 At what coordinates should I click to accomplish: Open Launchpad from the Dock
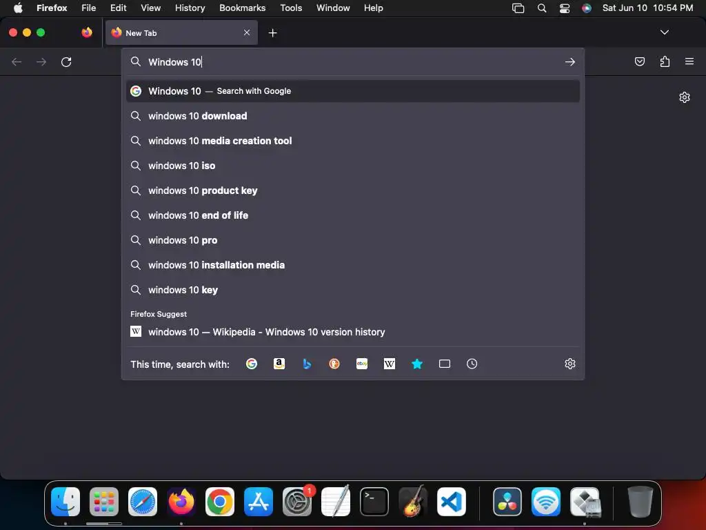tap(104, 502)
